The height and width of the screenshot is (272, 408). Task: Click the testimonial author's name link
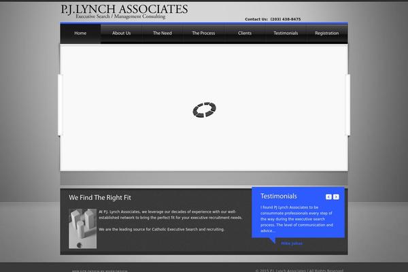292,243
